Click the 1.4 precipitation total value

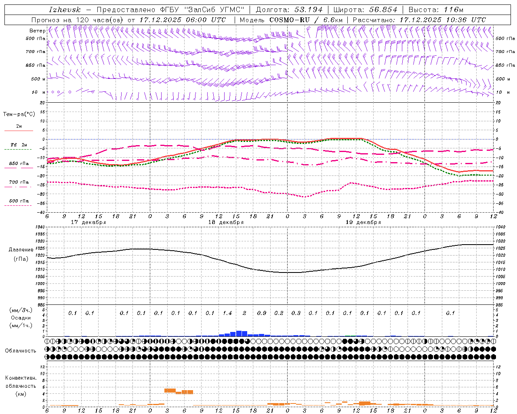(x=227, y=313)
